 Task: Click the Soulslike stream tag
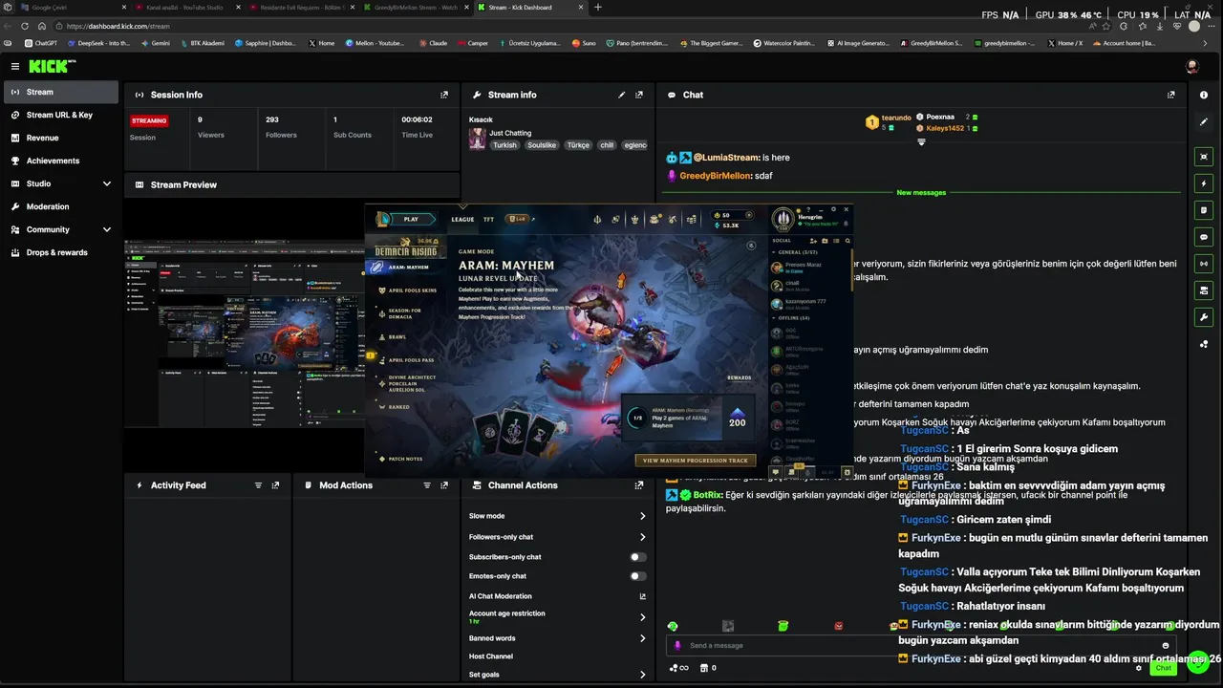(542, 145)
